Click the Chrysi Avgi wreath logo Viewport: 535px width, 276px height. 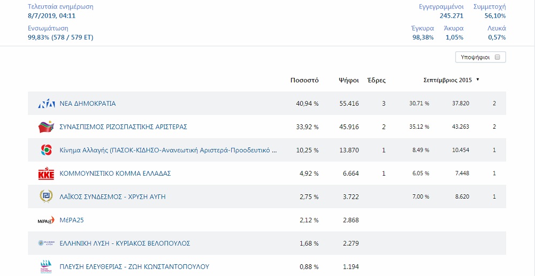pos(47,196)
